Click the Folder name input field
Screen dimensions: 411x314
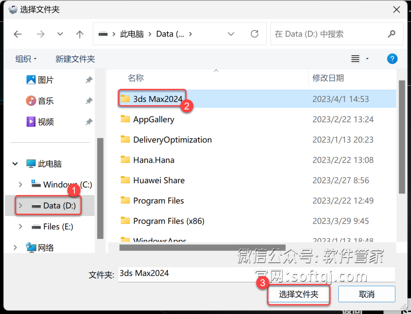tap(255, 274)
